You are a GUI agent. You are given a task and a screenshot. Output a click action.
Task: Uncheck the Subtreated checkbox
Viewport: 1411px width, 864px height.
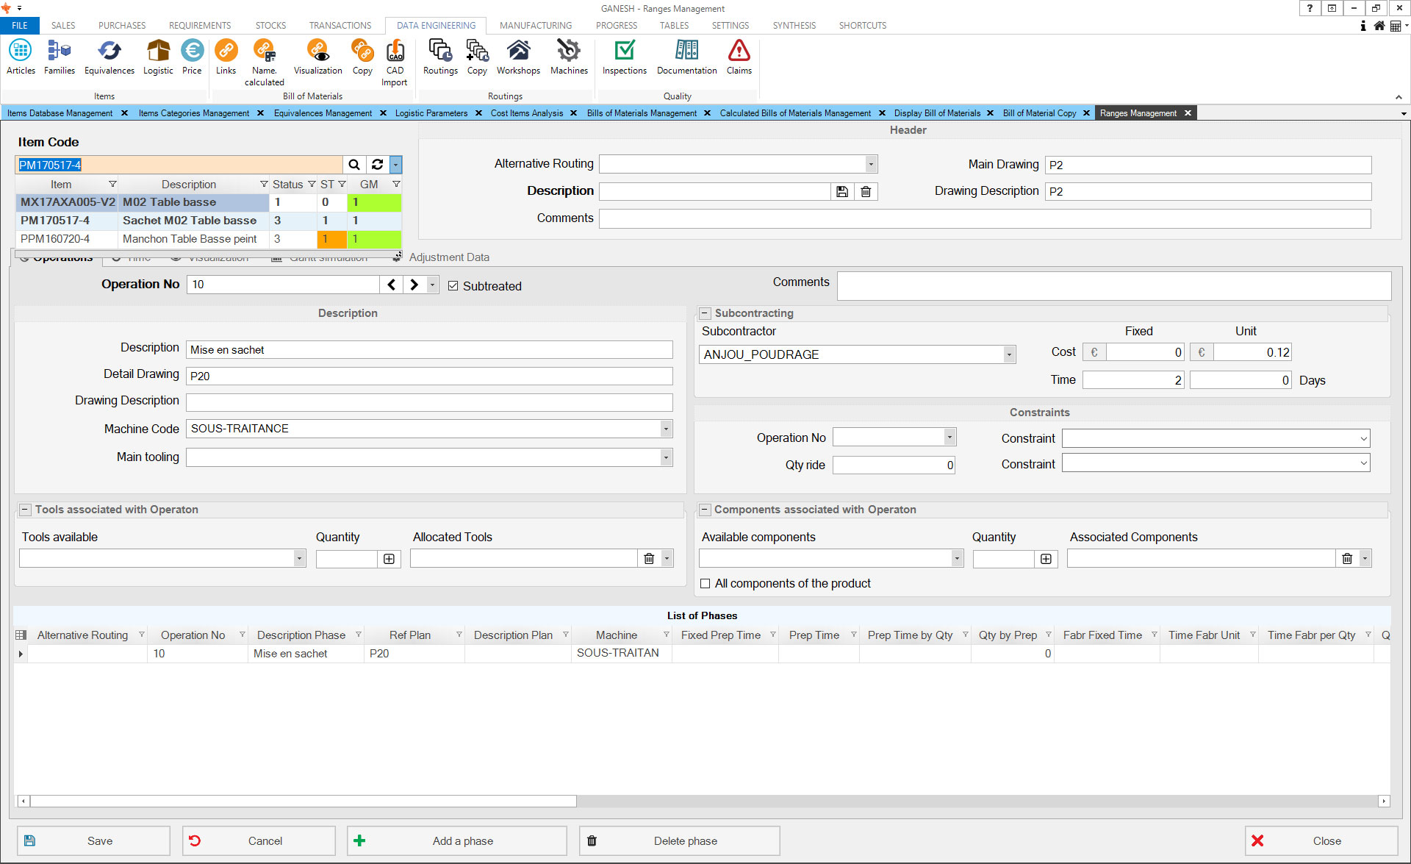[x=453, y=286]
